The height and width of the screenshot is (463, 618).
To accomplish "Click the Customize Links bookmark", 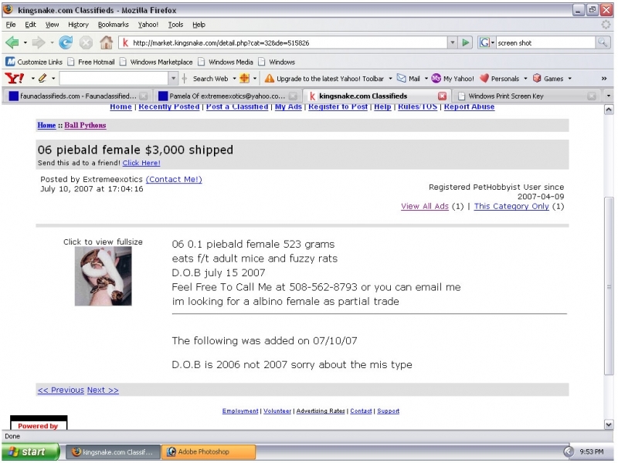I will point(34,62).
